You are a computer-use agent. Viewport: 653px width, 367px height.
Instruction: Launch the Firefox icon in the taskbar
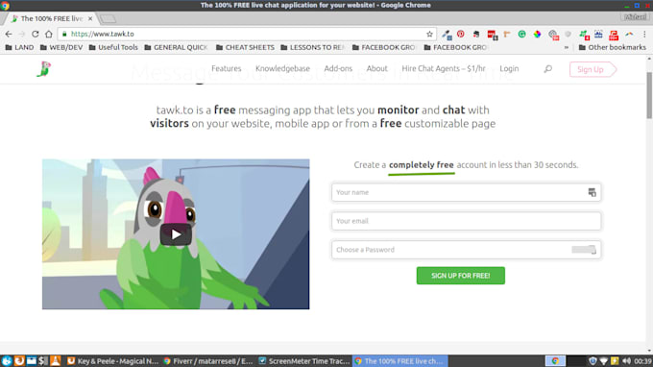coord(19,360)
